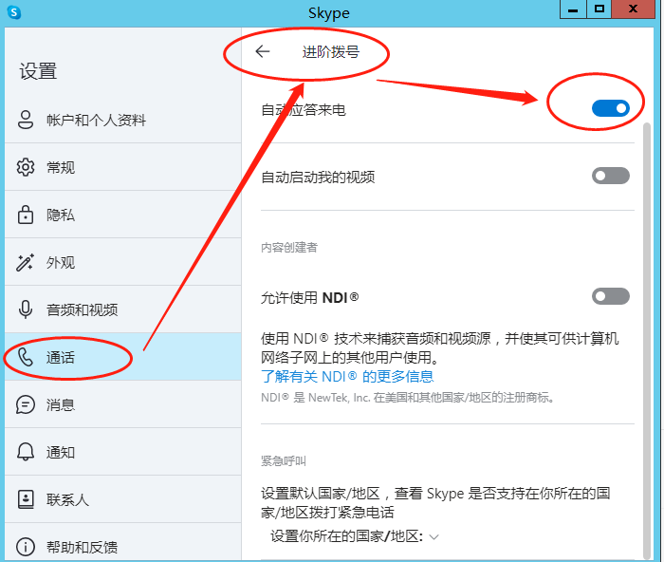Click the microphone icon beside 音频和视频

(x=26, y=309)
